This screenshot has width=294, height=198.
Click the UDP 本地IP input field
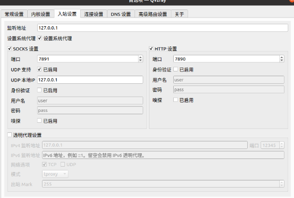90,79
